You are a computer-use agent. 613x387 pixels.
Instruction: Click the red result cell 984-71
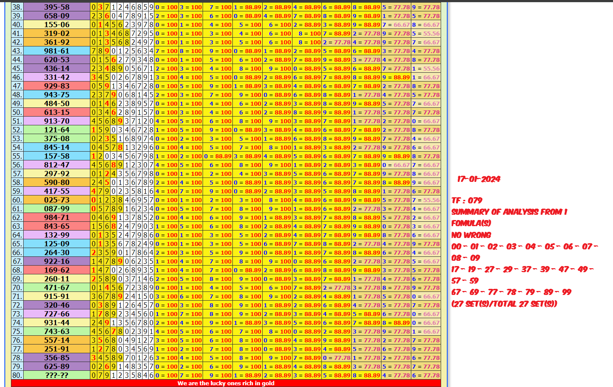[57, 217]
